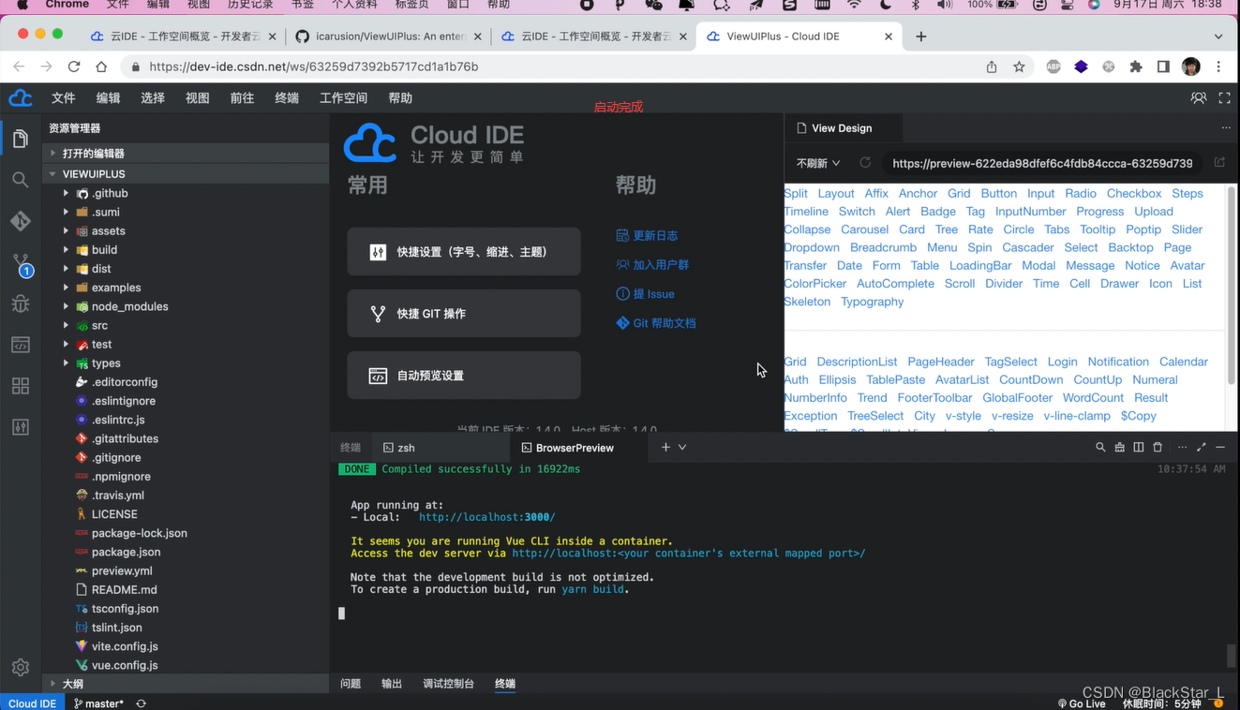Select the GitHub ViewUIPlus Chrome tab
The width and height of the screenshot is (1240, 710).
click(389, 37)
